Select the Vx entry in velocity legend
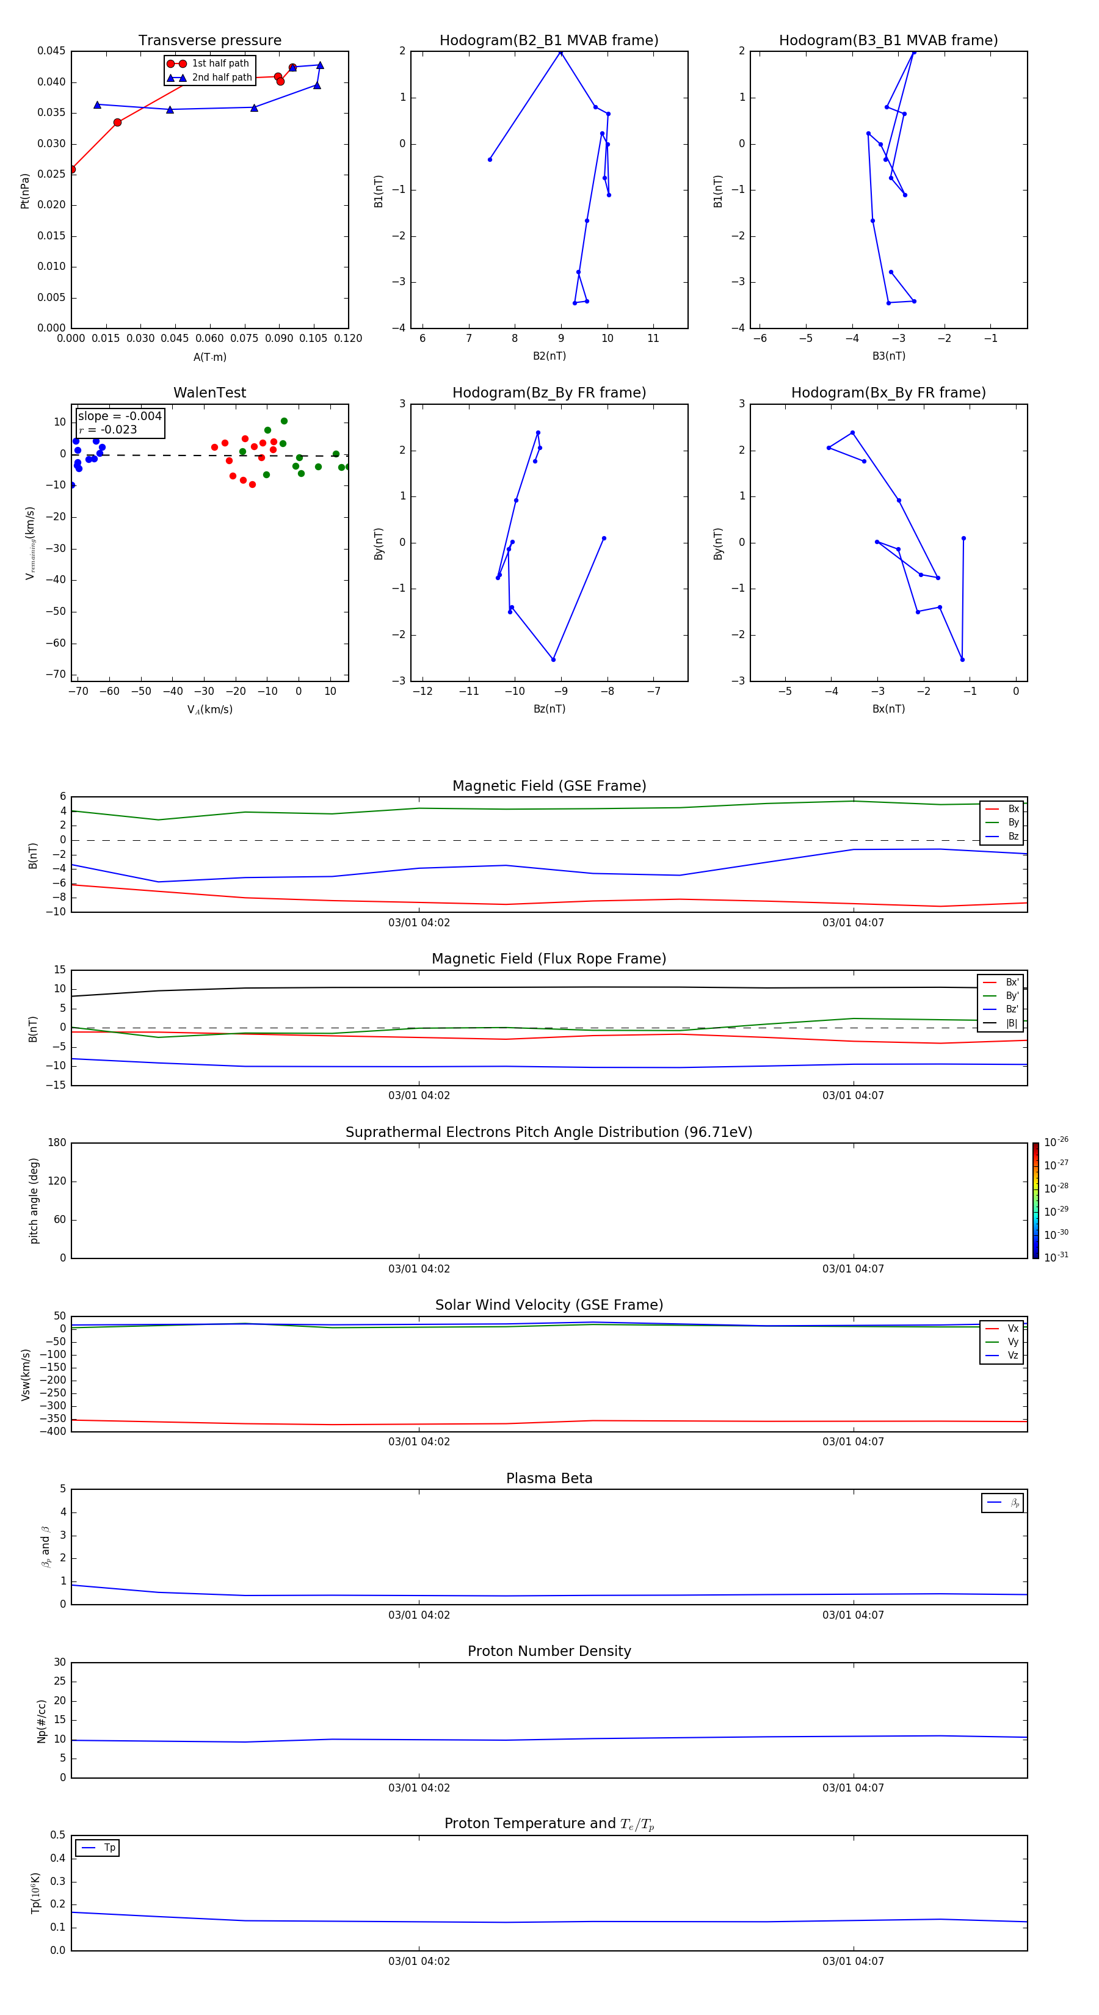1099x2015 pixels. click(1002, 1328)
